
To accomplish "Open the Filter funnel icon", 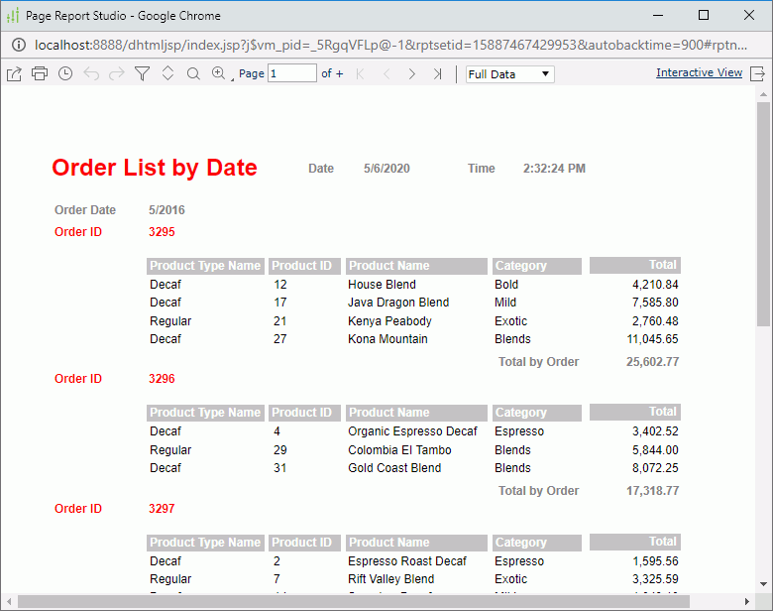I will 142,74.
